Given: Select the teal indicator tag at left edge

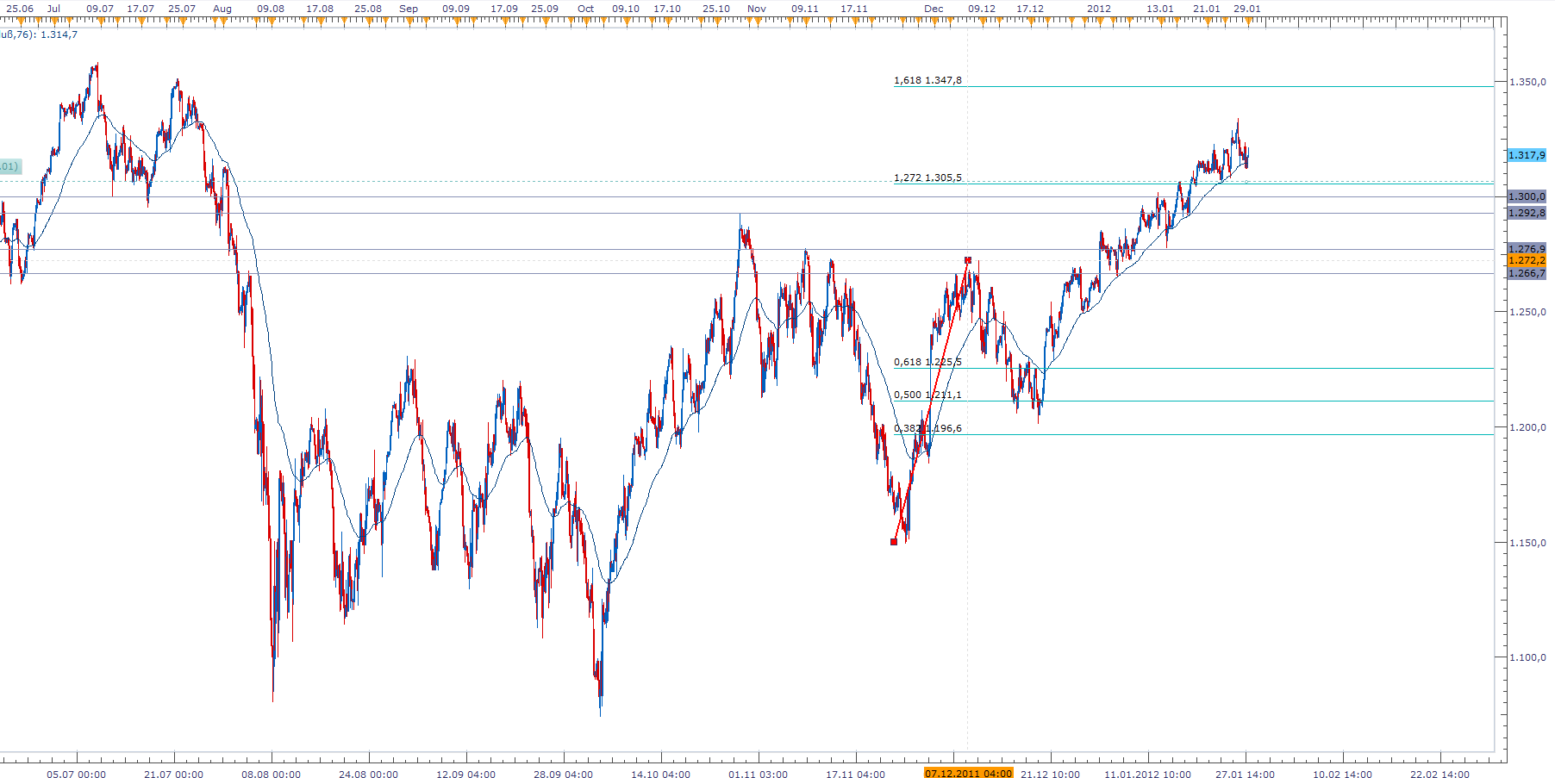Looking at the screenshot, I should [x=9, y=166].
